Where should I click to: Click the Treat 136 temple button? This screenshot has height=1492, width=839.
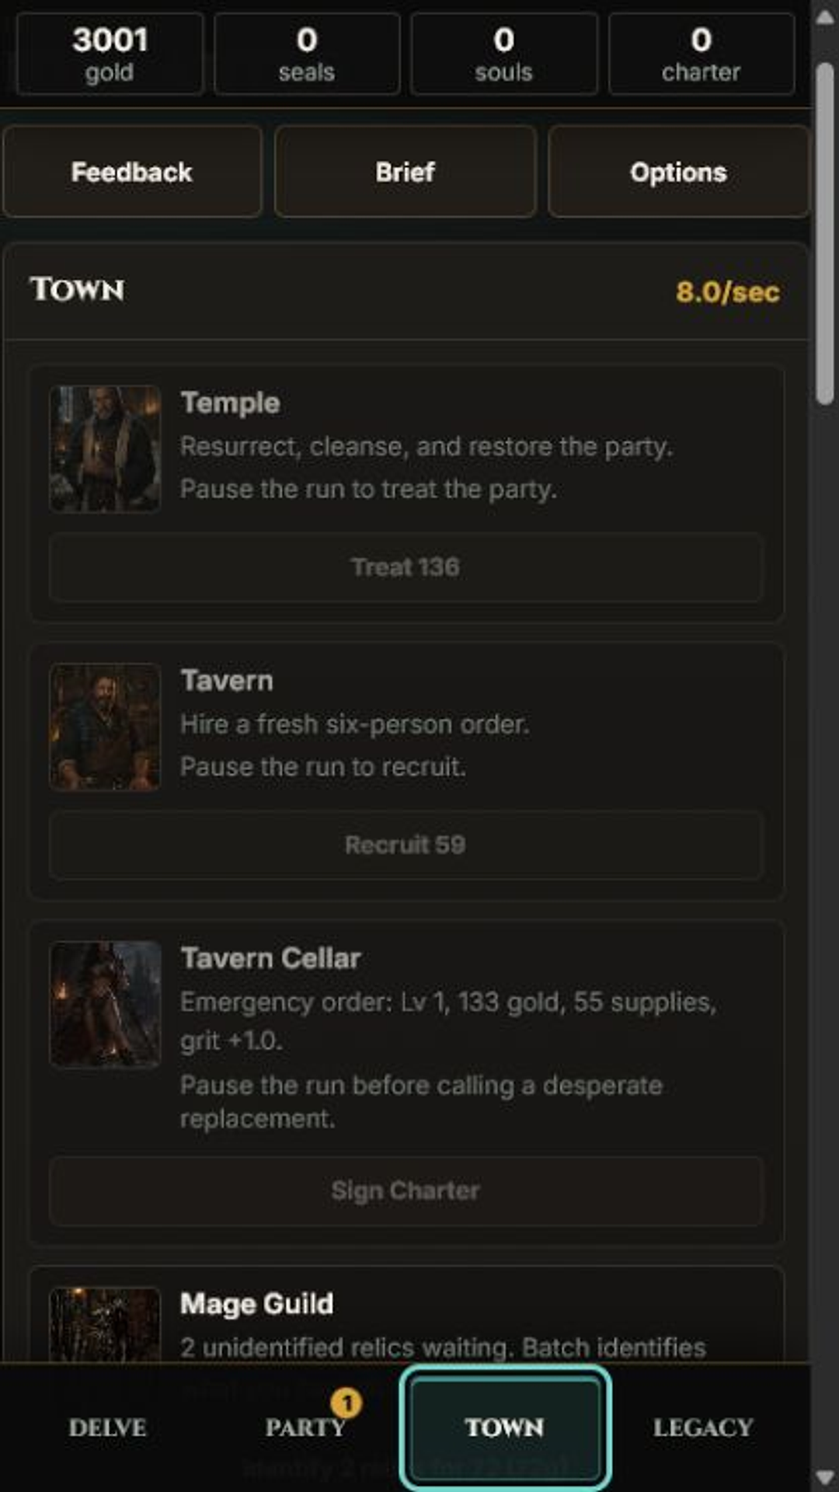pyautogui.click(x=406, y=567)
